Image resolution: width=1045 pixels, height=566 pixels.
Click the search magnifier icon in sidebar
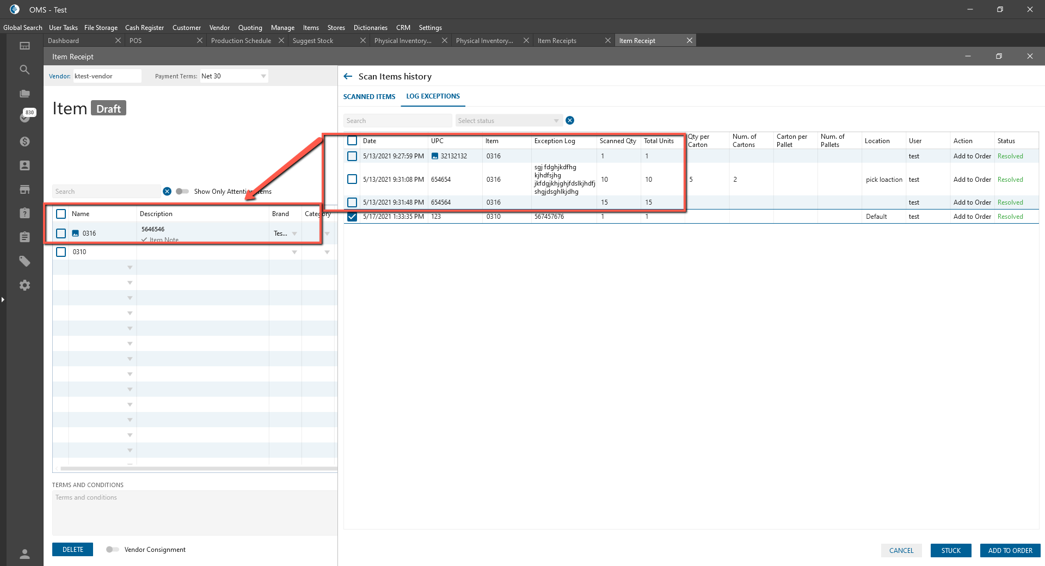24,70
